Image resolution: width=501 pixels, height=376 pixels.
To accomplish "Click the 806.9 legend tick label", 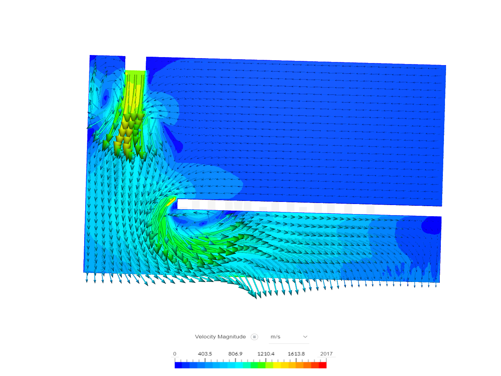I will tap(235, 354).
